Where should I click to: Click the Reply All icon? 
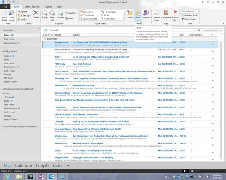coord(52,13)
